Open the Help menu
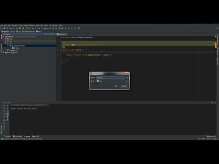This screenshot has height=164, width=219. click(61, 26)
